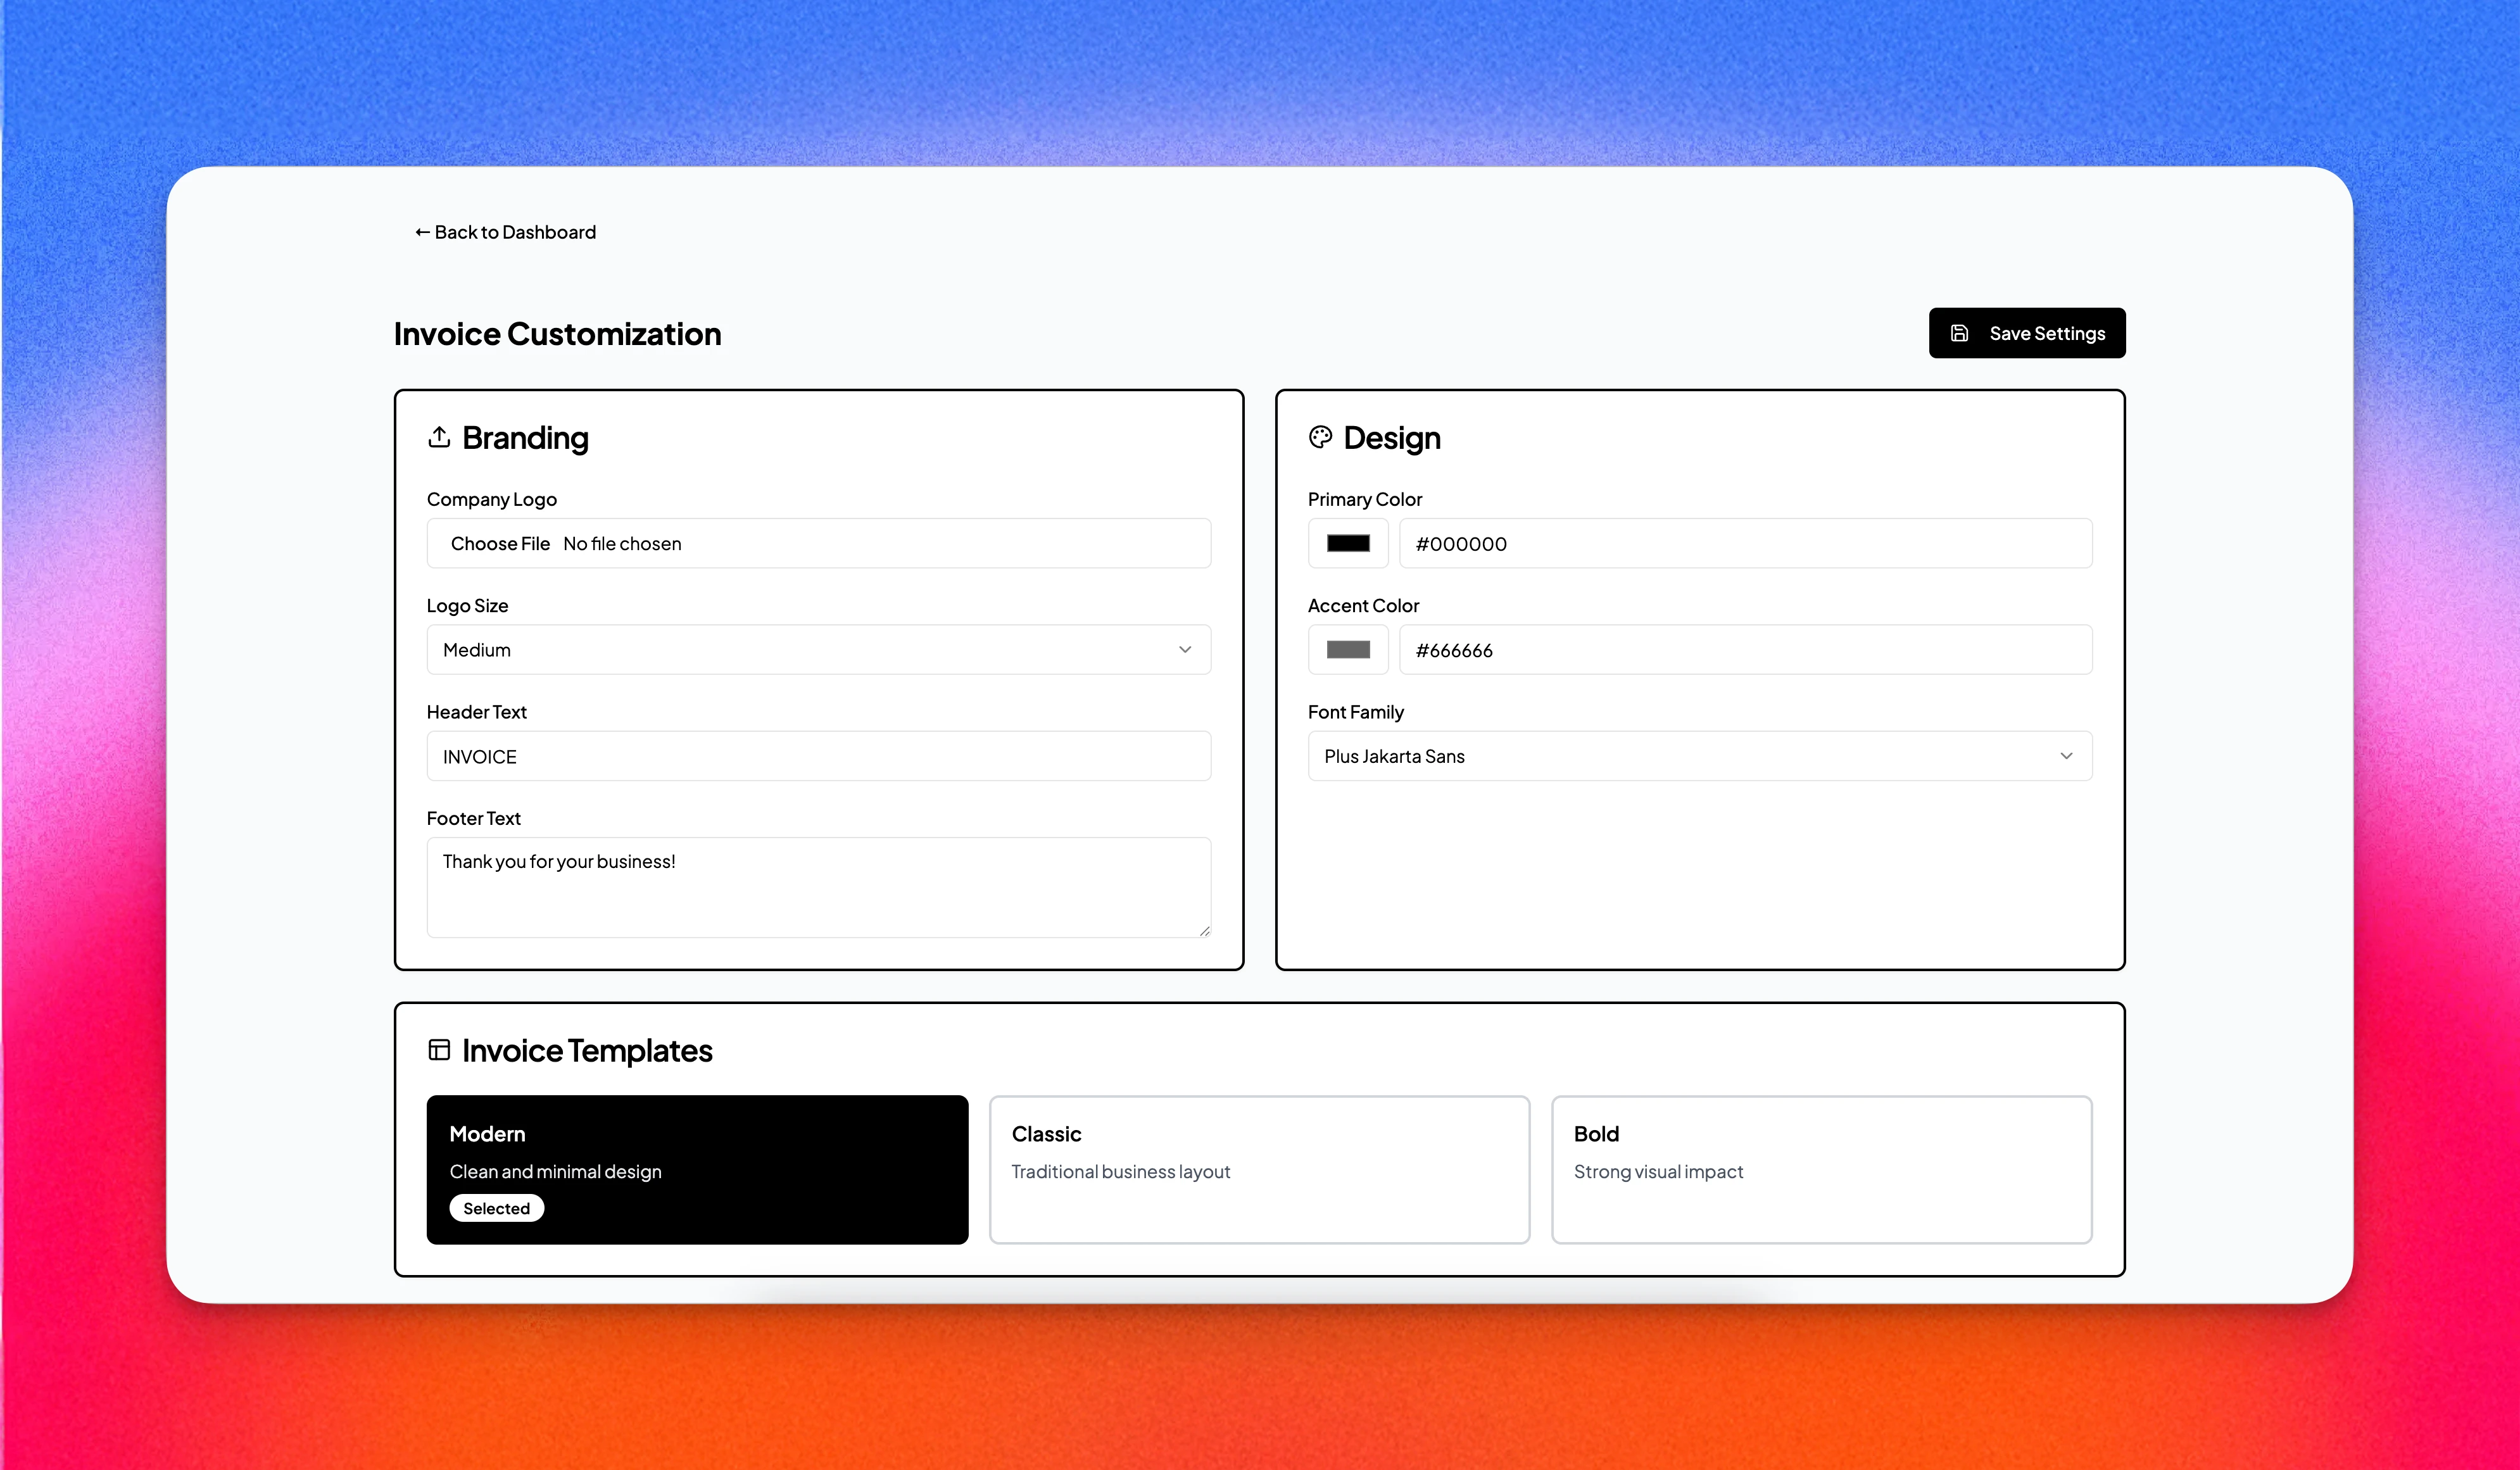The width and height of the screenshot is (2520, 1470).
Task: Click the resize handle of Footer Text area
Action: (x=1204, y=931)
